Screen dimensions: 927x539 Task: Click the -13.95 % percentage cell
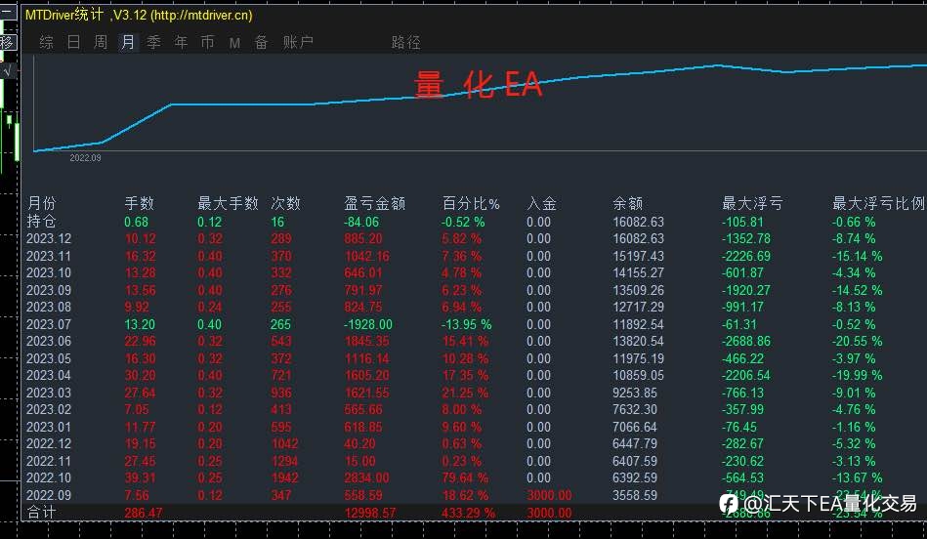tap(467, 324)
